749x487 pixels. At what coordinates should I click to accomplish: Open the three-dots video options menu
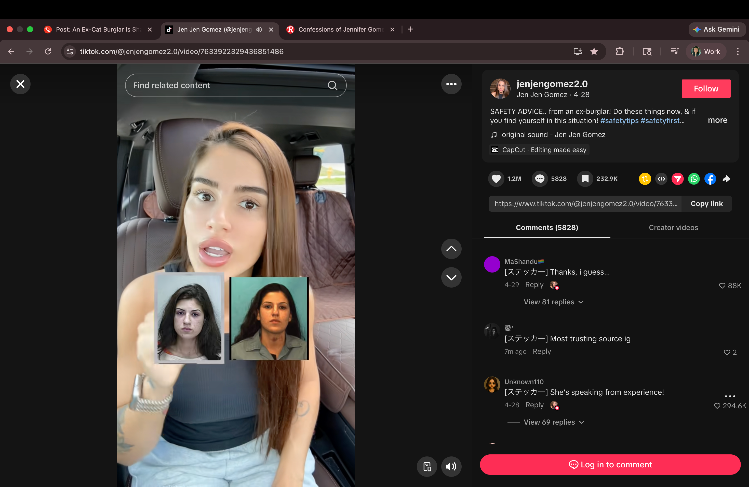pos(451,84)
